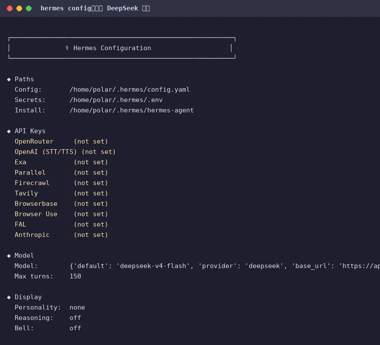The image size is (380, 345).
Task: Click the Max turns value 150
Action: pyautogui.click(x=76, y=276)
